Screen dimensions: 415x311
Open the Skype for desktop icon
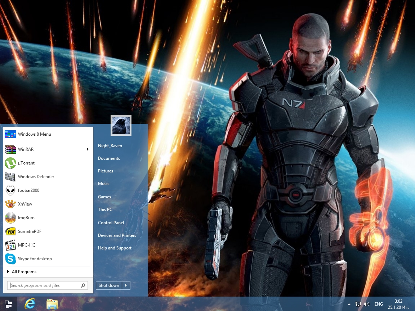pyautogui.click(x=10, y=259)
